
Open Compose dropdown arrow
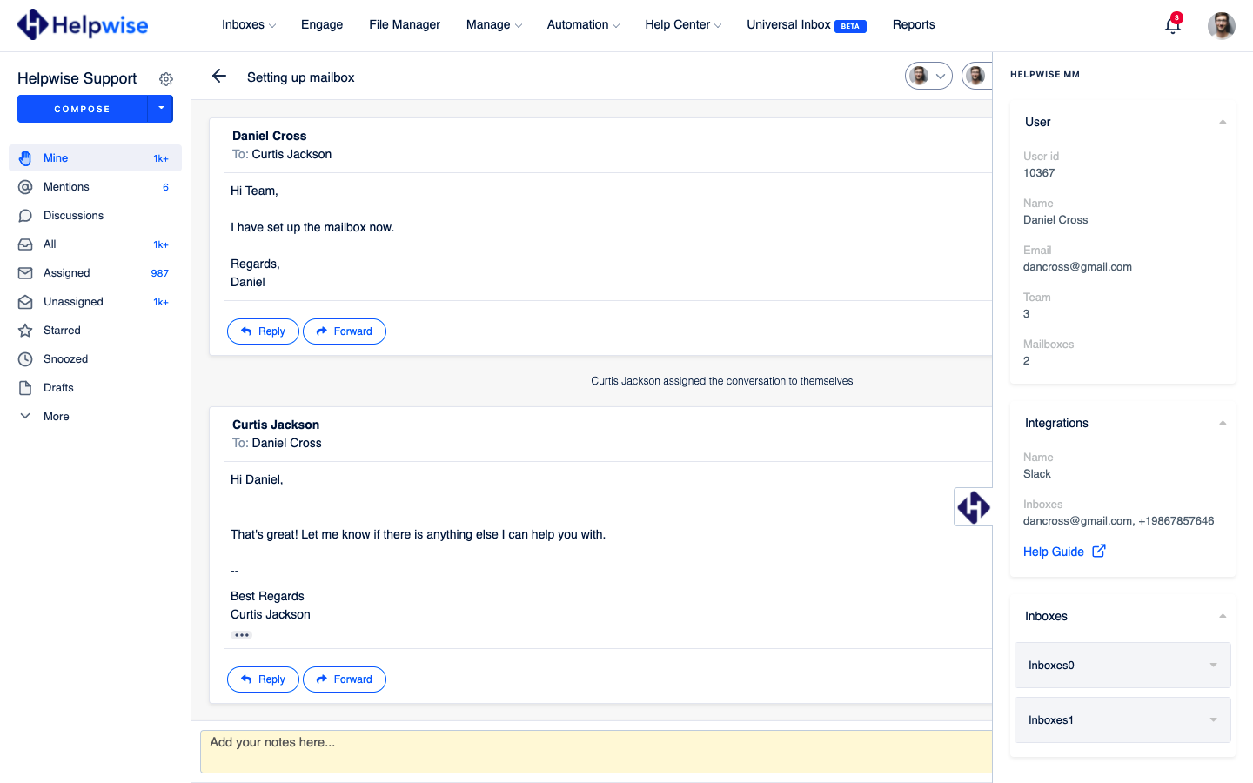point(161,109)
